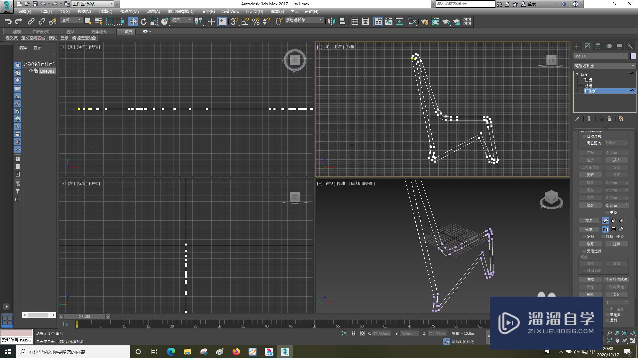Click Remove modifier trash icon

tap(609, 119)
